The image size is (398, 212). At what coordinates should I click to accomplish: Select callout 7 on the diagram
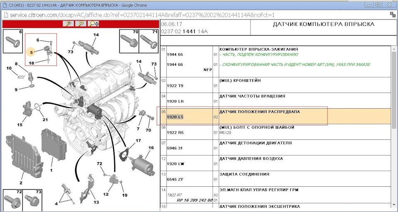(138, 129)
